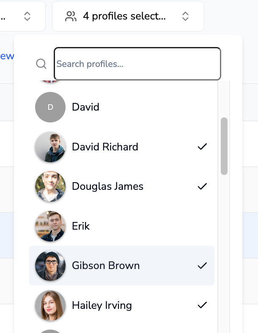Uncheck the Gibson Brown checkmark
Image resolution: width=258 pixels, height=333 pixels.
pos(203,266)
